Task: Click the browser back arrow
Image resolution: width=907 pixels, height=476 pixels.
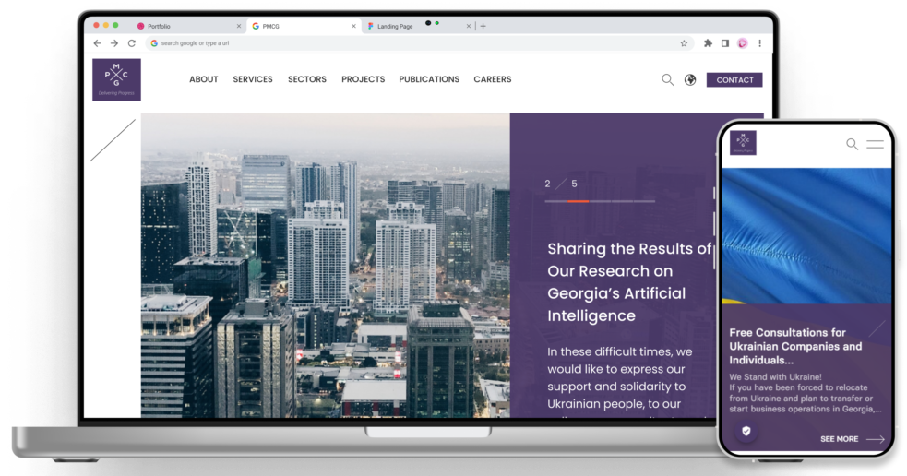Action: point(97,43)
